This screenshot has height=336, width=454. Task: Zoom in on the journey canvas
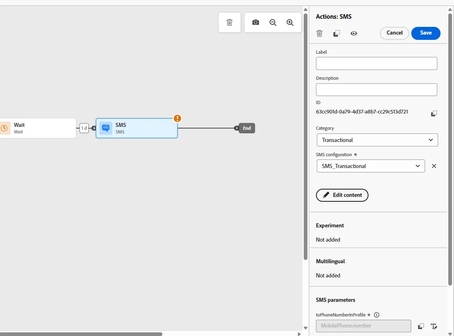coord(290,22)
